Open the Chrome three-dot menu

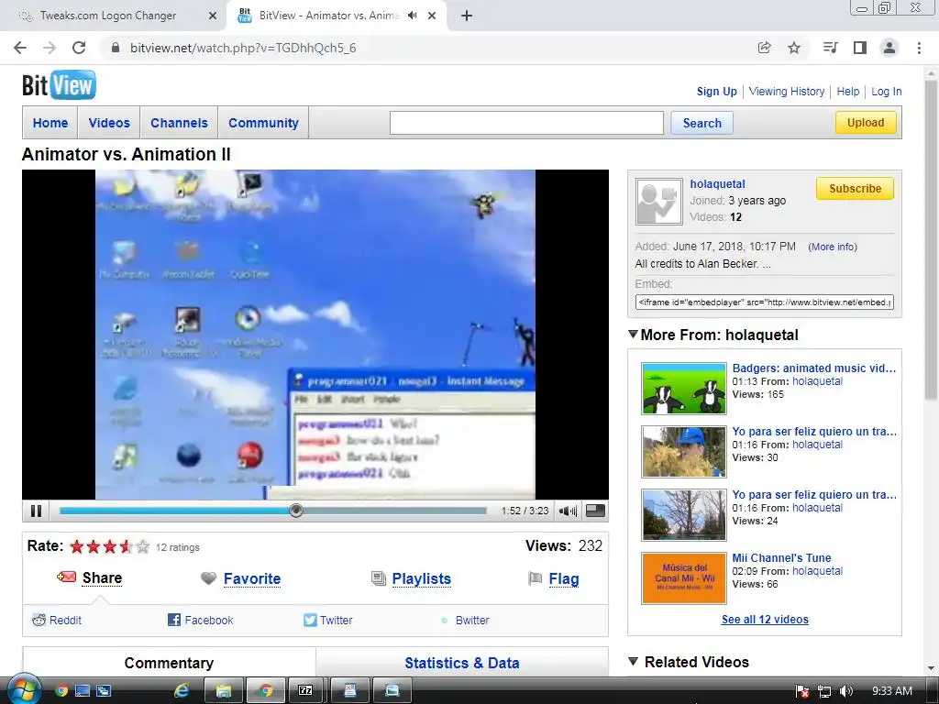point(919,48)
